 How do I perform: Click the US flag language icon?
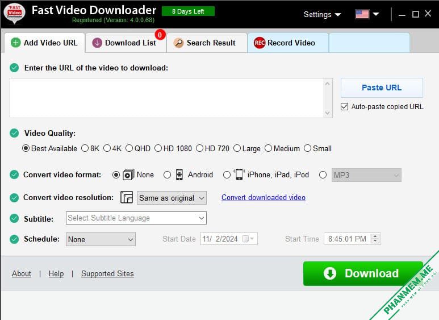click(x=362, y=14)
